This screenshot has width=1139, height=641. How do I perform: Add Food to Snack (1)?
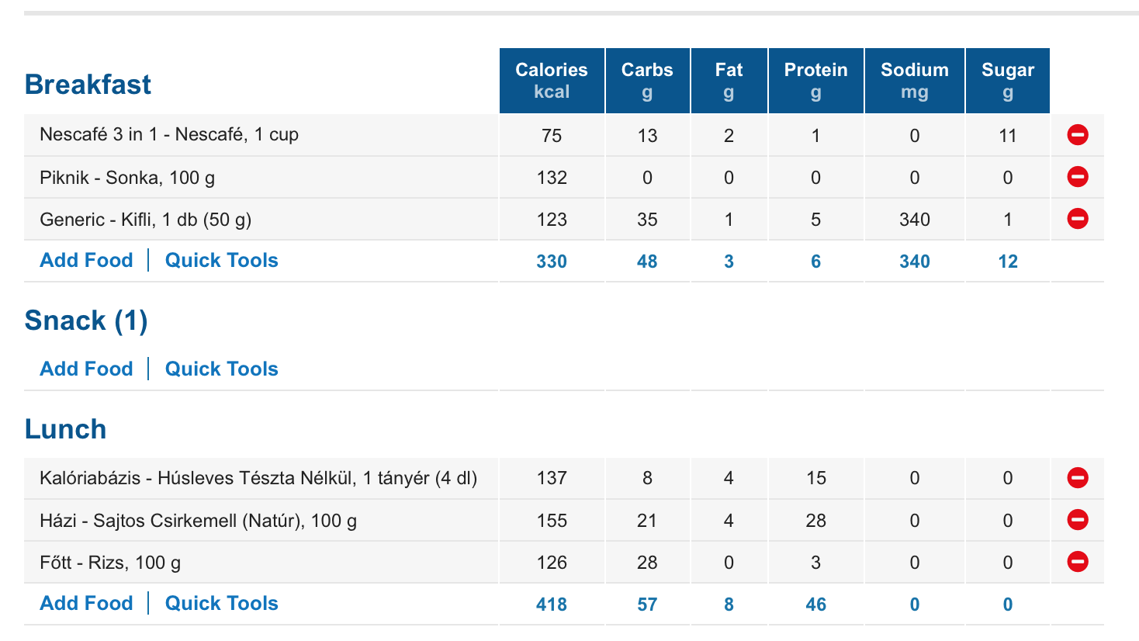86,369
